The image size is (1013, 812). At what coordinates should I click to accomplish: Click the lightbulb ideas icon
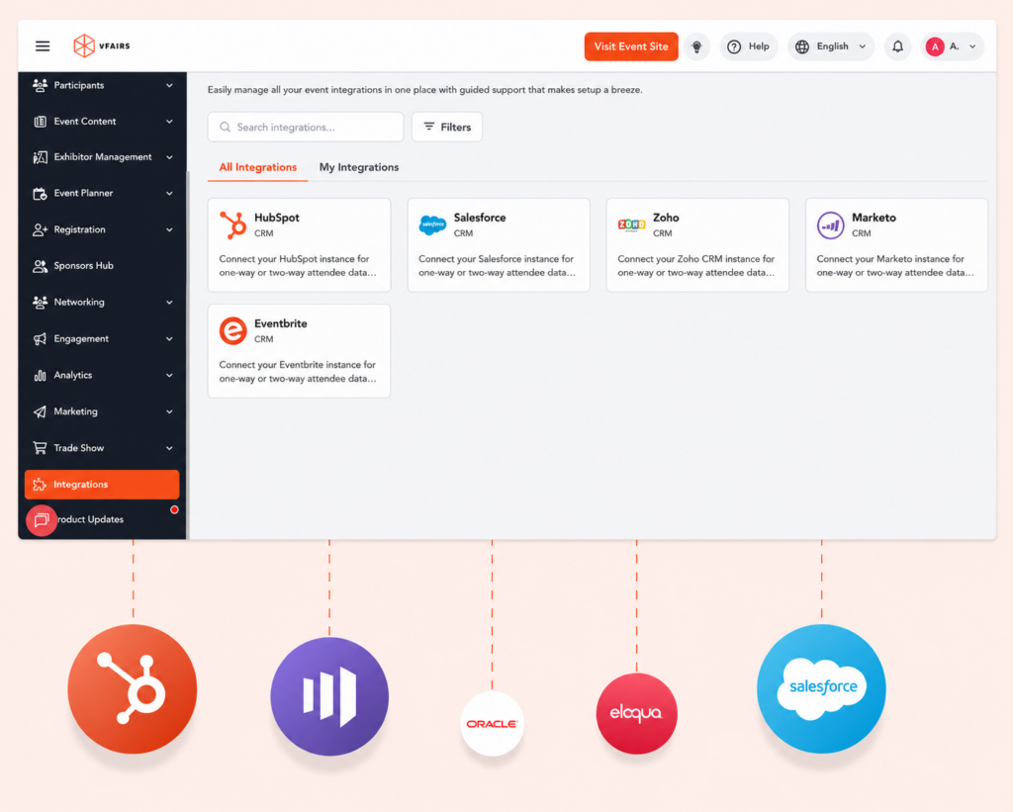[696, 46]
